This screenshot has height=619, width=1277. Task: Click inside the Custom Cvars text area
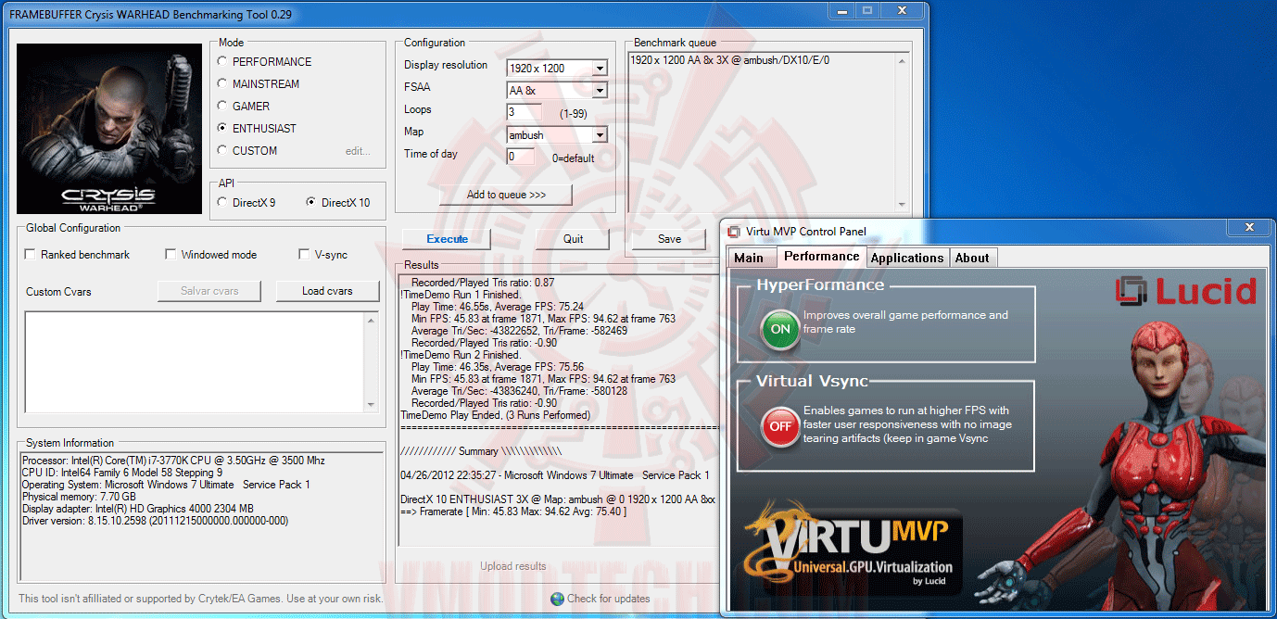194,361
